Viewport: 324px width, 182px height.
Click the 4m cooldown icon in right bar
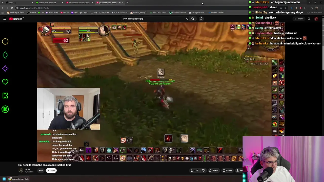tap(274, 131)
